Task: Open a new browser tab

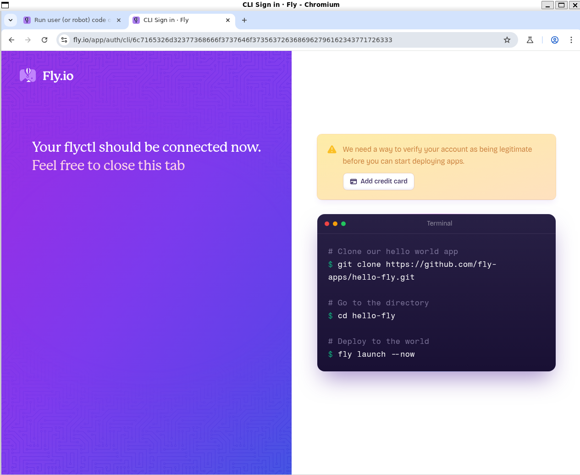Action: [244, 20]
